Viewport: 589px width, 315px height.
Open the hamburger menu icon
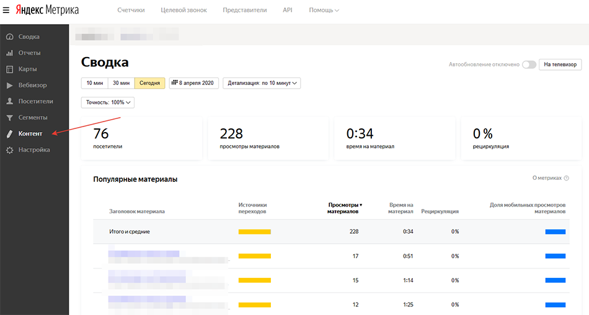coord(6,10)
